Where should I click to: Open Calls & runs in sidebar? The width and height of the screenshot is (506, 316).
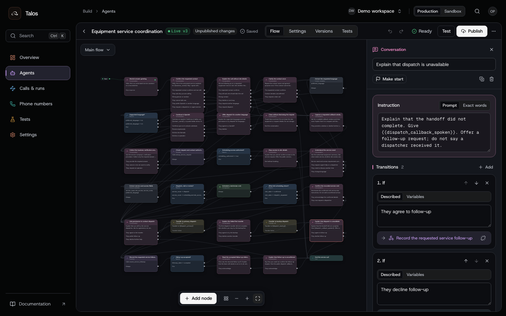pyautogui.click(x=38, y=88)
